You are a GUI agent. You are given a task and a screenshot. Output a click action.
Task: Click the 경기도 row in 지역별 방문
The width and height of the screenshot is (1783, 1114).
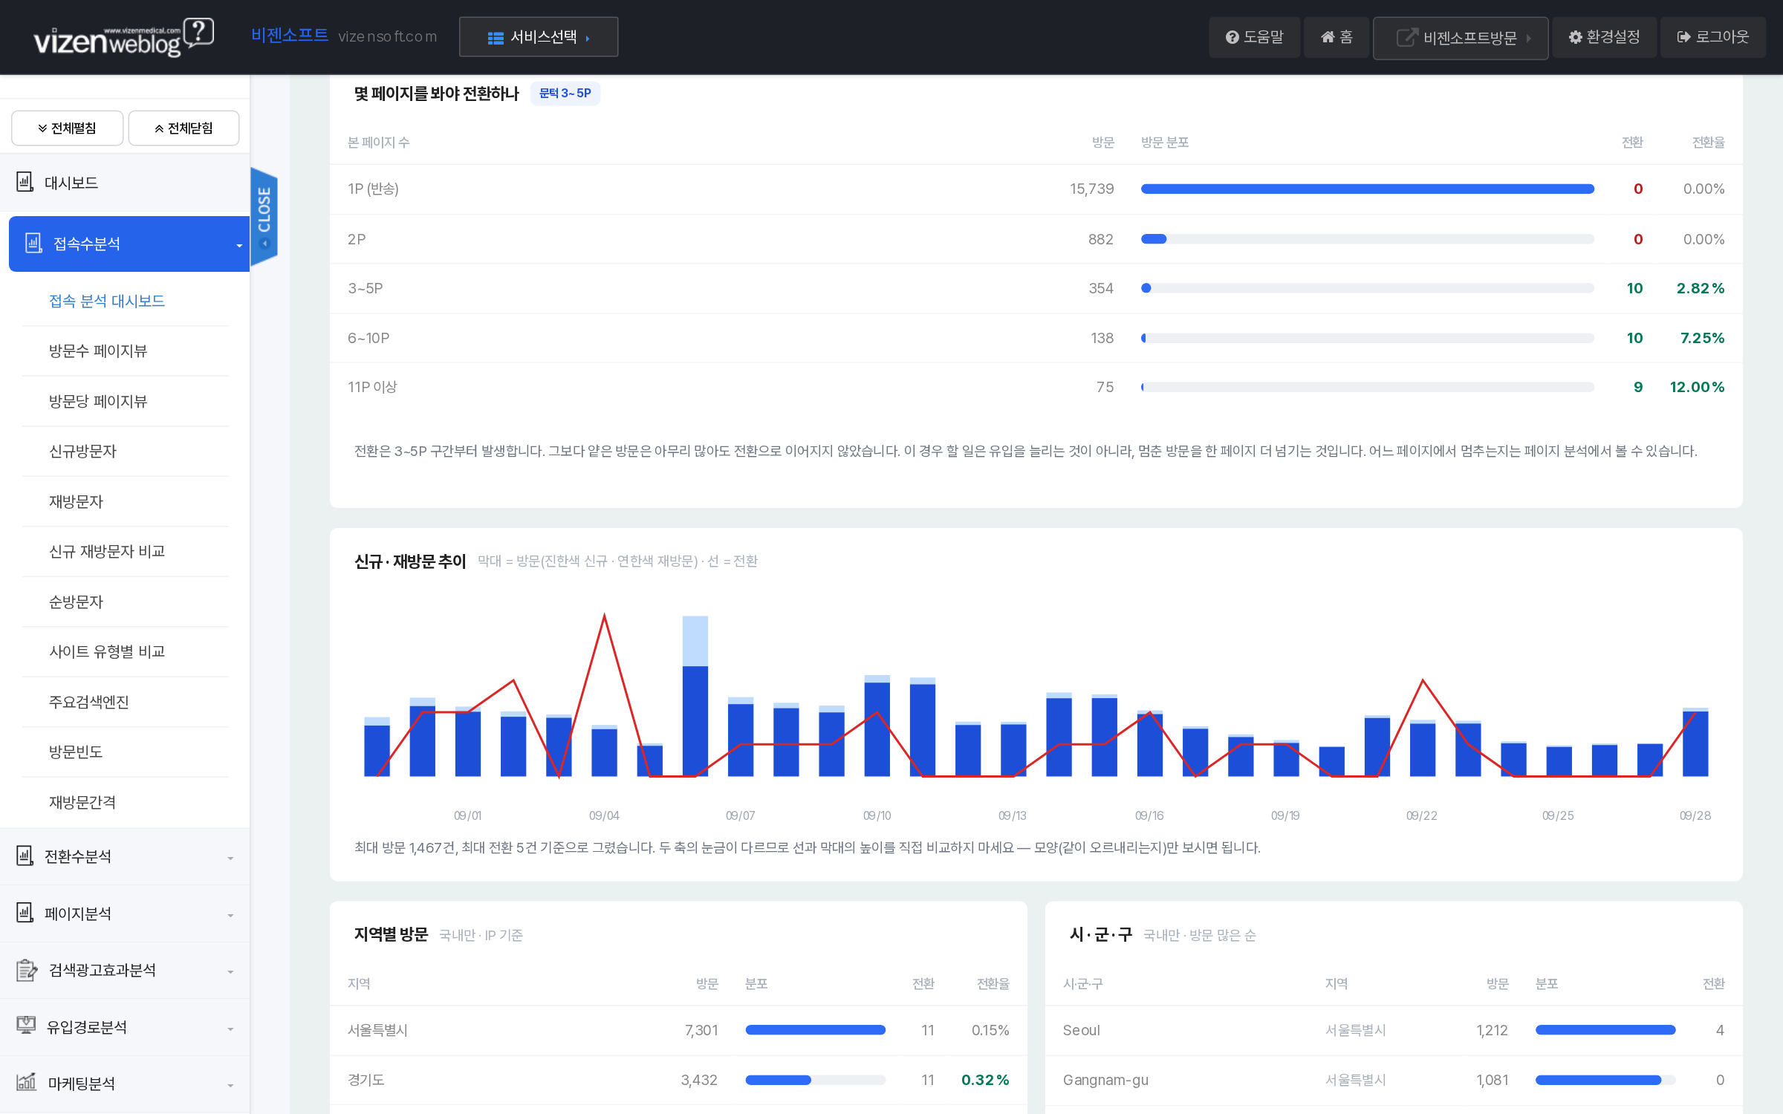pos(678,1081)
